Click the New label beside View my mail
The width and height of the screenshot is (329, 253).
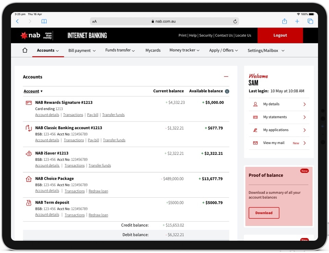coord(296,143)
